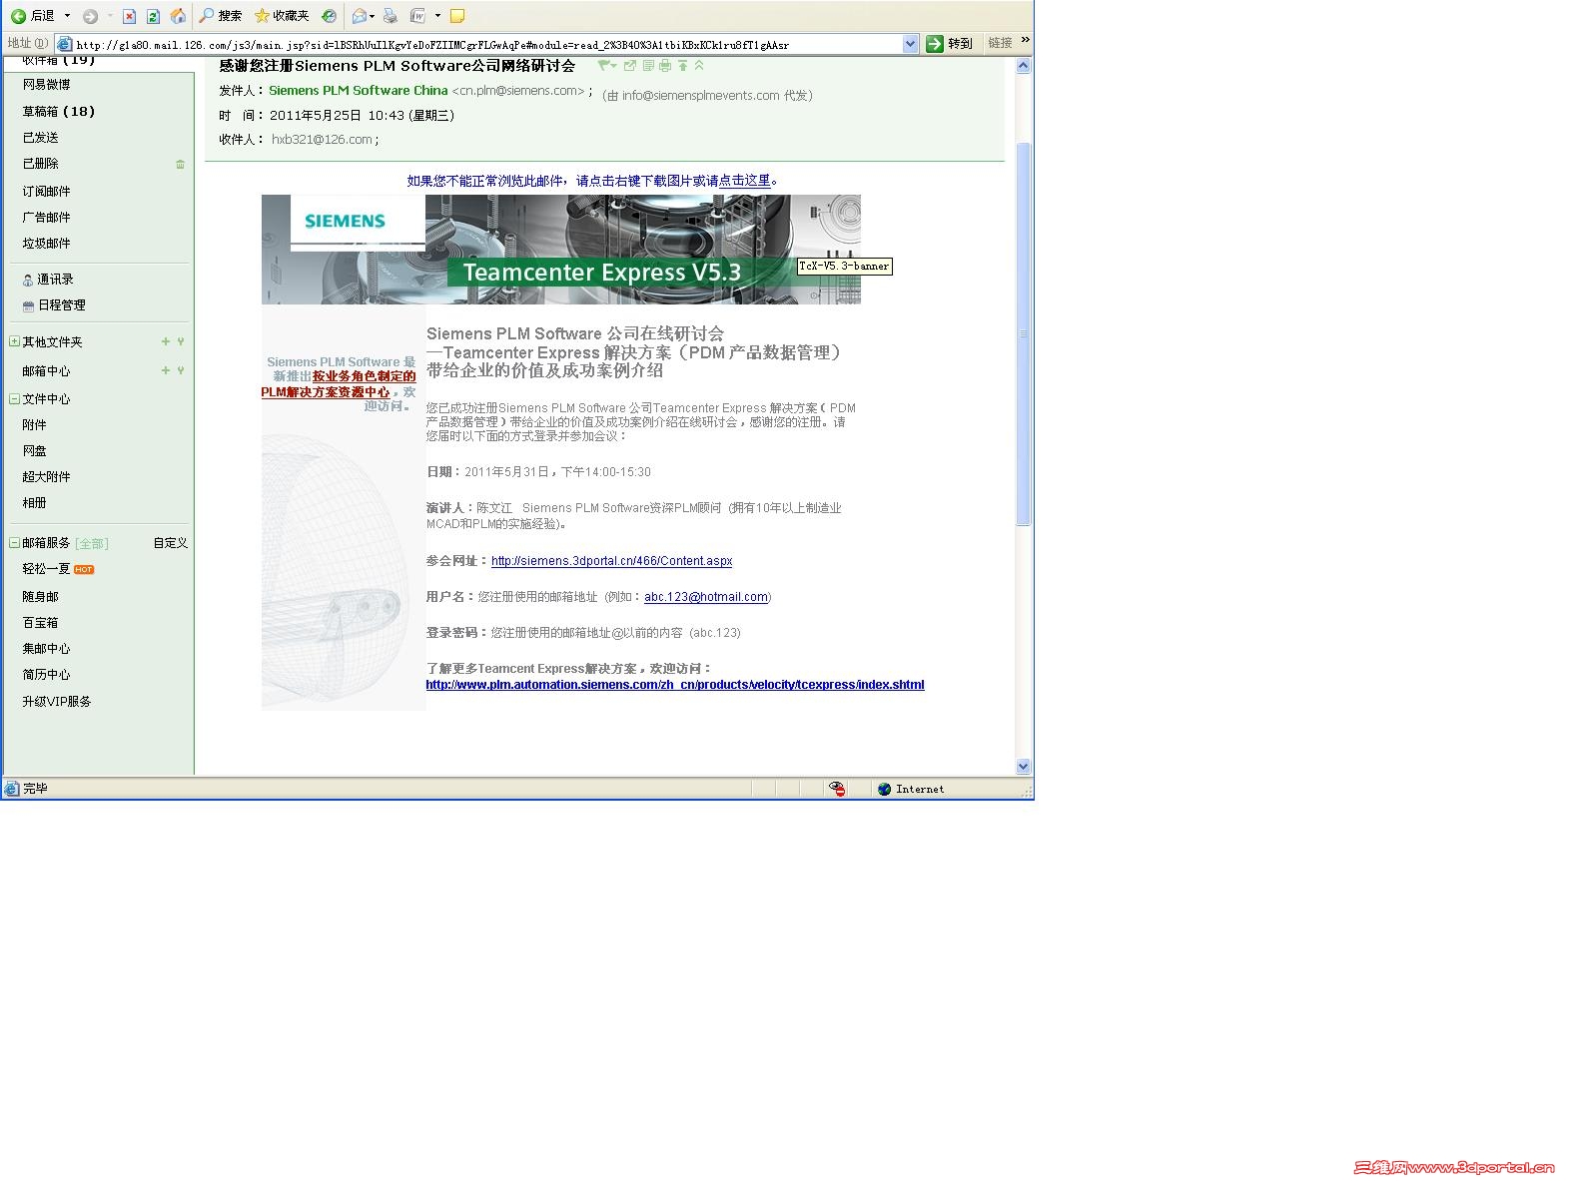The width and height of the screenshot is (1574, 1181).
Task: Open the 搜索 search toolbar button
Action: (220, 16)
